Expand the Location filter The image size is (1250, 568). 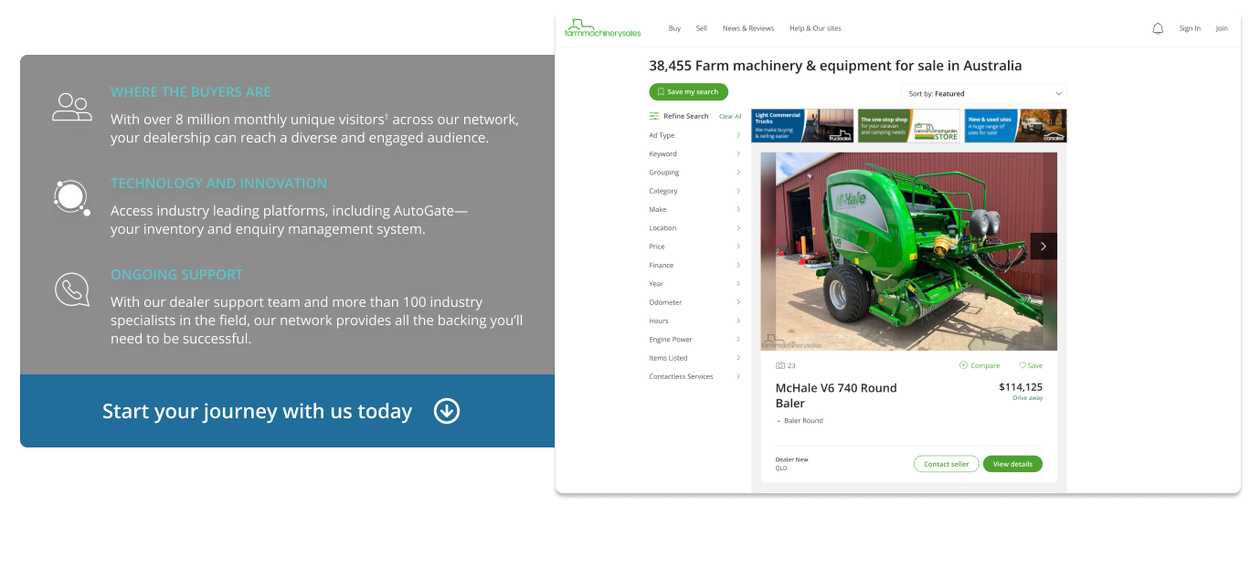click(694, 228)
